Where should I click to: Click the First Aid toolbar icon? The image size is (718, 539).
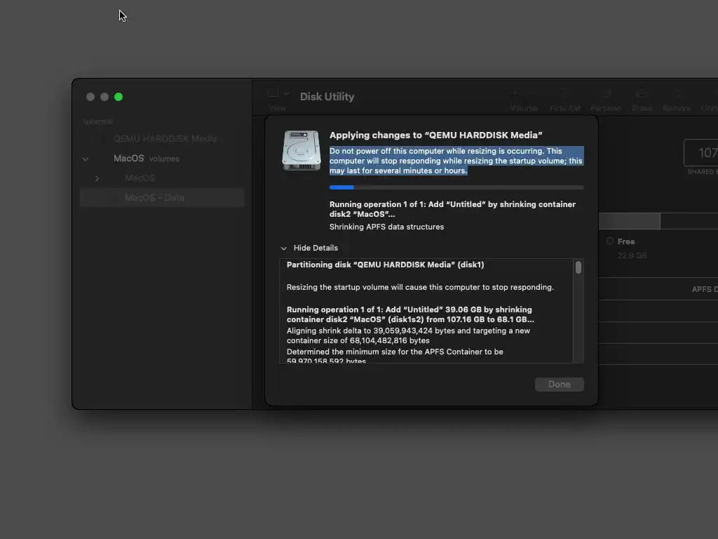[x=564, y=93]
